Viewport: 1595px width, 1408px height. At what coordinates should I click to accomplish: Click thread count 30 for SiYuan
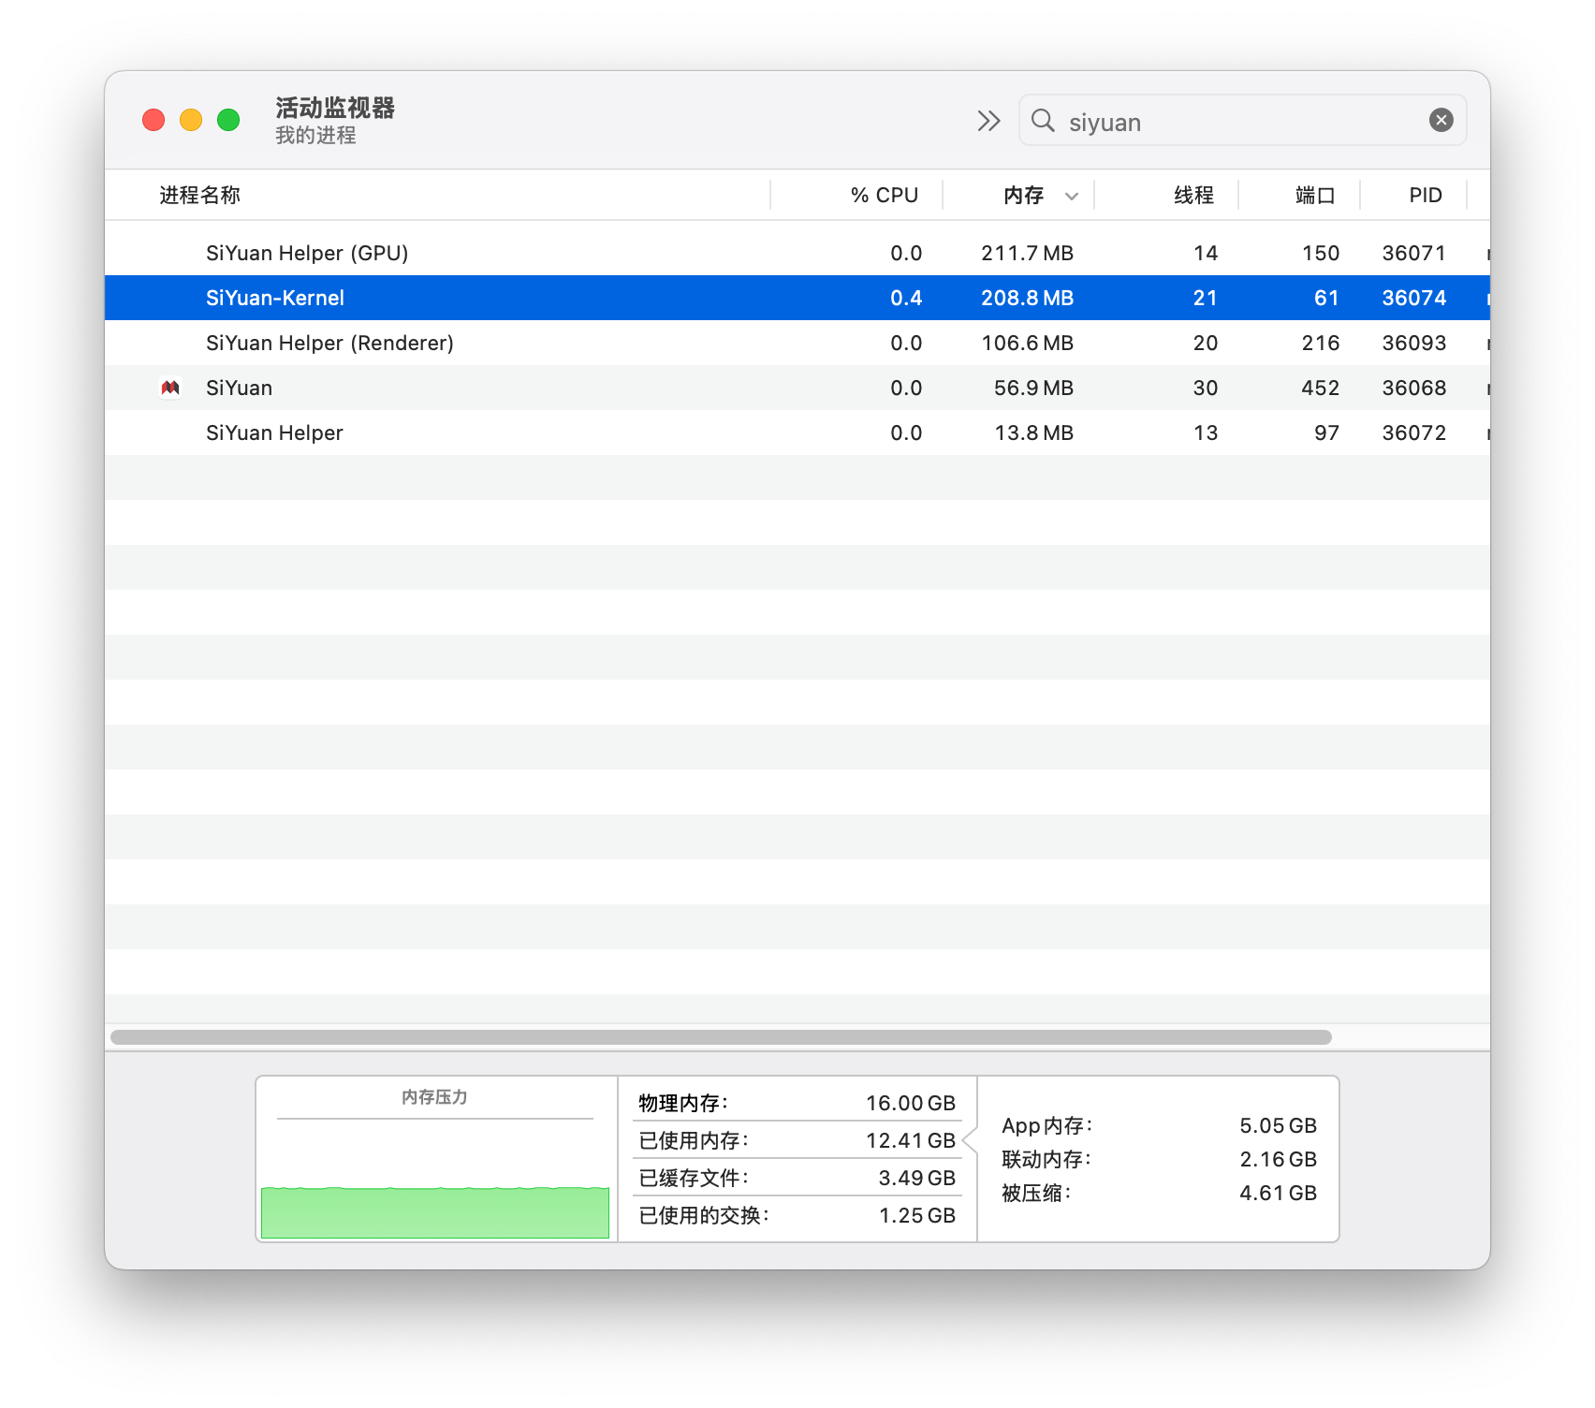tap(1206, 388)
